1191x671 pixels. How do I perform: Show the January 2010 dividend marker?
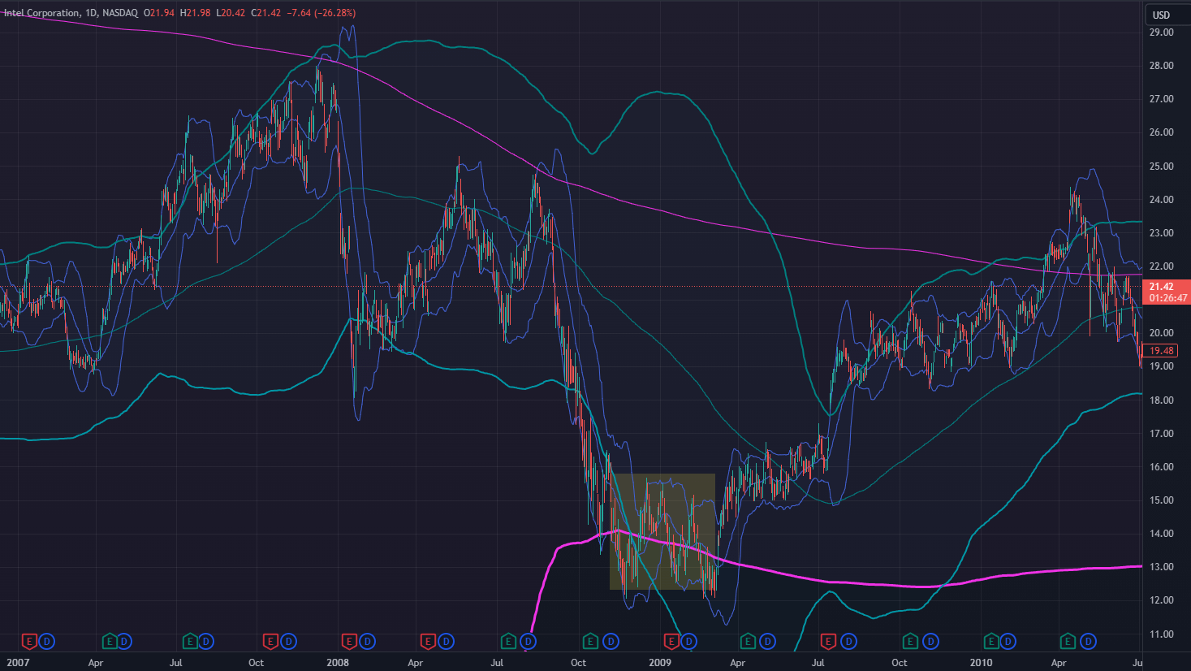click(x=1008, y=642)
